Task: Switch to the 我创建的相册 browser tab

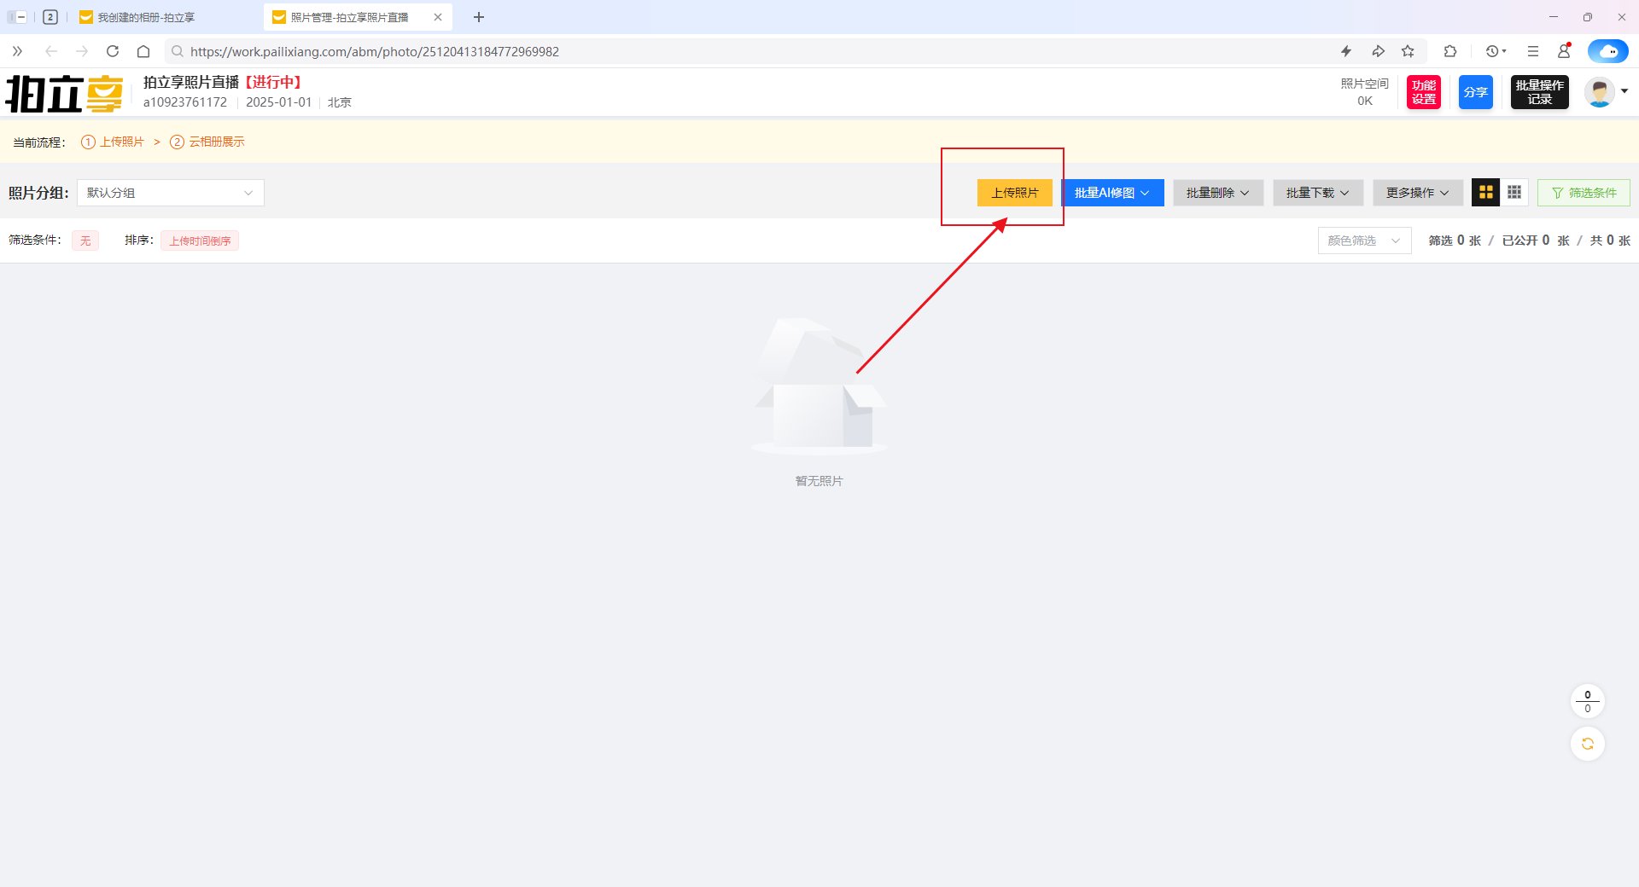Action: pyautogui.click(x=146, y=17)
